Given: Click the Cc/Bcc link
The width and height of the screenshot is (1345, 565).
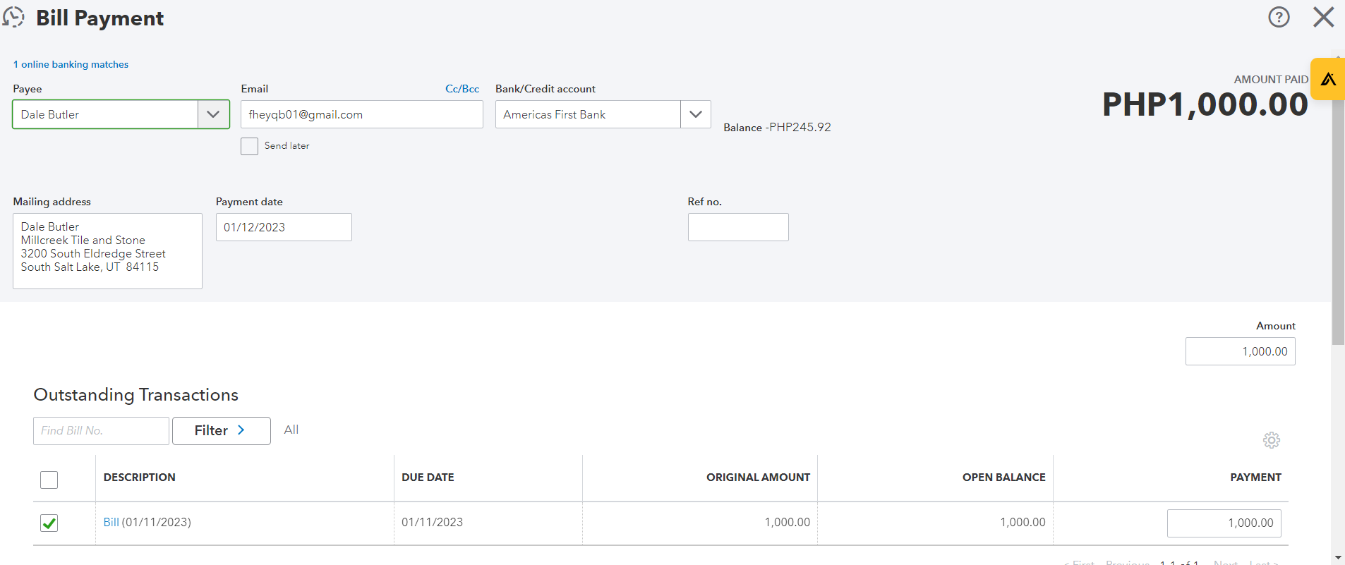Looking at the screenshot, I should pyautogui.click(x=462, y=89).
